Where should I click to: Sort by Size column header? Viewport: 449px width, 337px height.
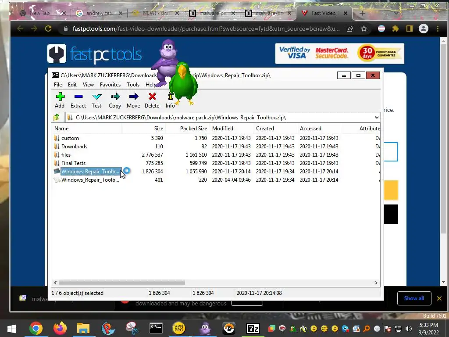tap(144, 129)
